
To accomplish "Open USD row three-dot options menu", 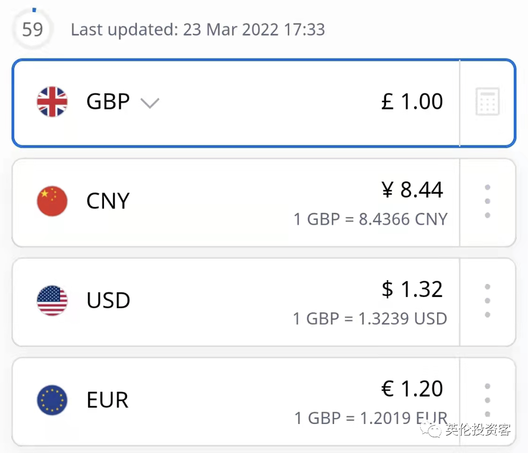I will 487,301.
